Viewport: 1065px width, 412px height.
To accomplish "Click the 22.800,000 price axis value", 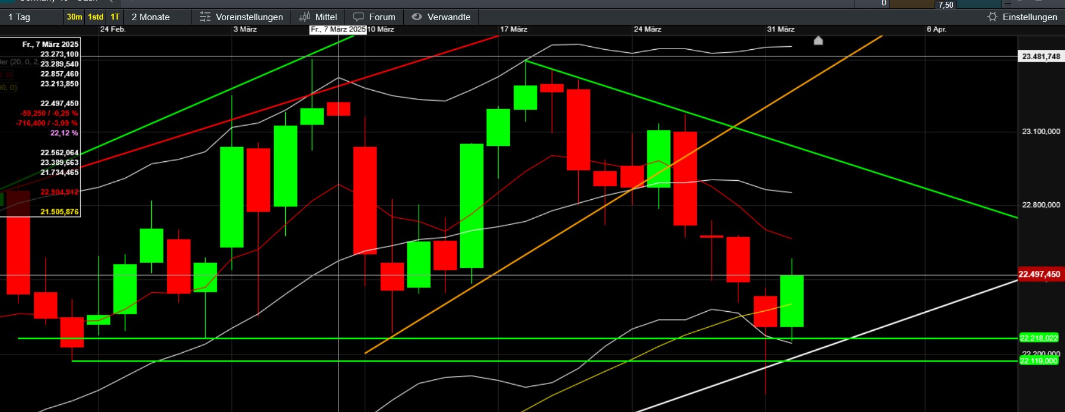I will [x=1041, y=205].
